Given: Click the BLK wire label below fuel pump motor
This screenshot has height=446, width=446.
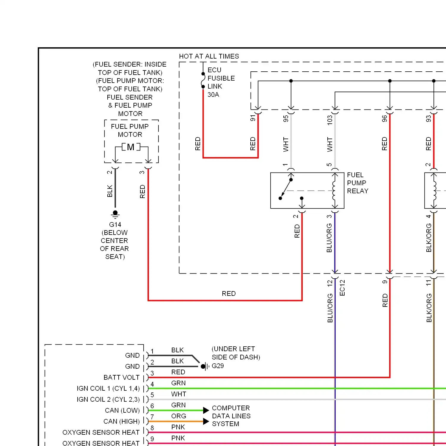Looking at the screenshot, I should [x=110, y=191].
